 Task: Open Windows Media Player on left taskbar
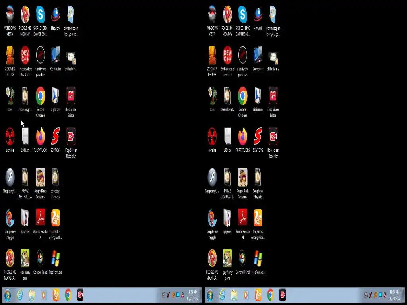(43, 295)
